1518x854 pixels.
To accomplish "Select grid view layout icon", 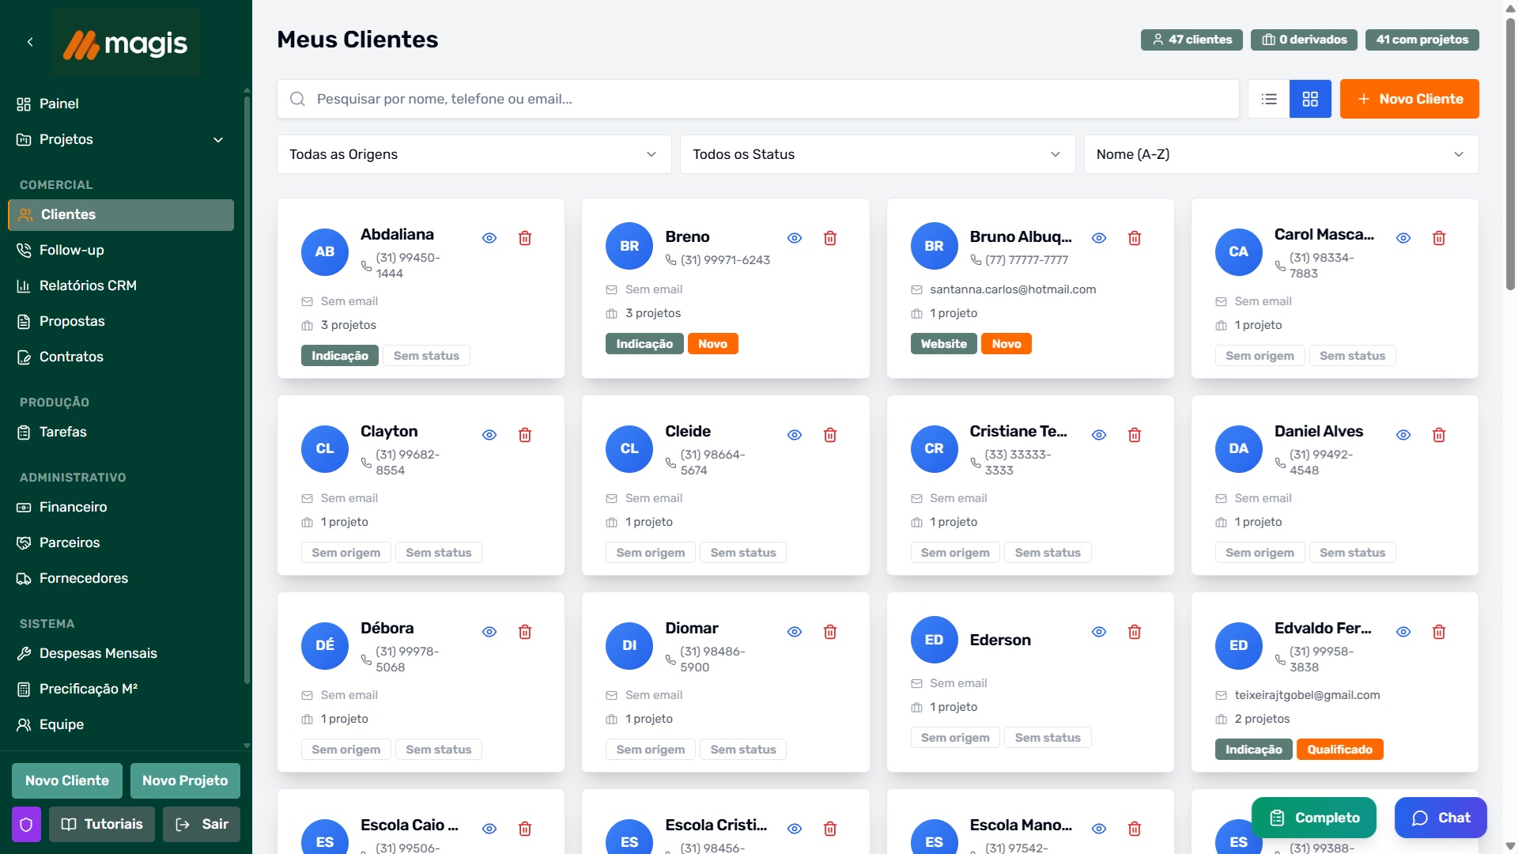I will click(x=1310, y=99).
